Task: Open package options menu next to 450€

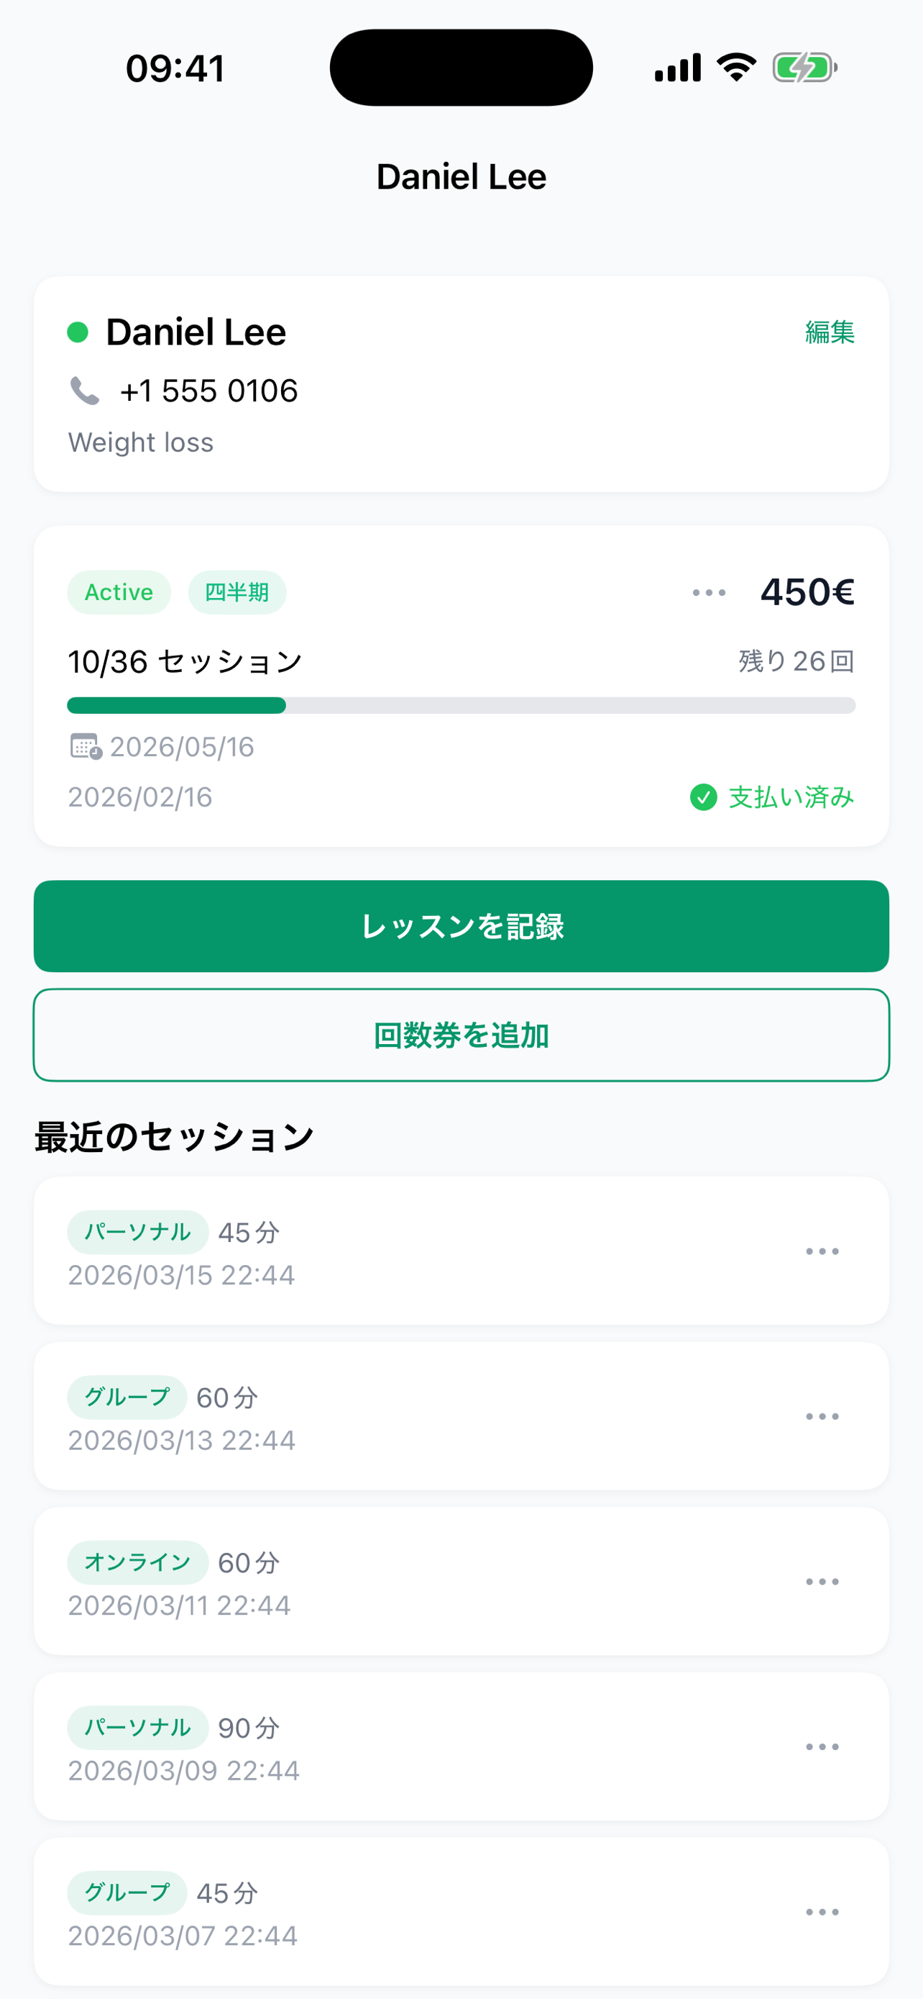Action: [708, 593]
